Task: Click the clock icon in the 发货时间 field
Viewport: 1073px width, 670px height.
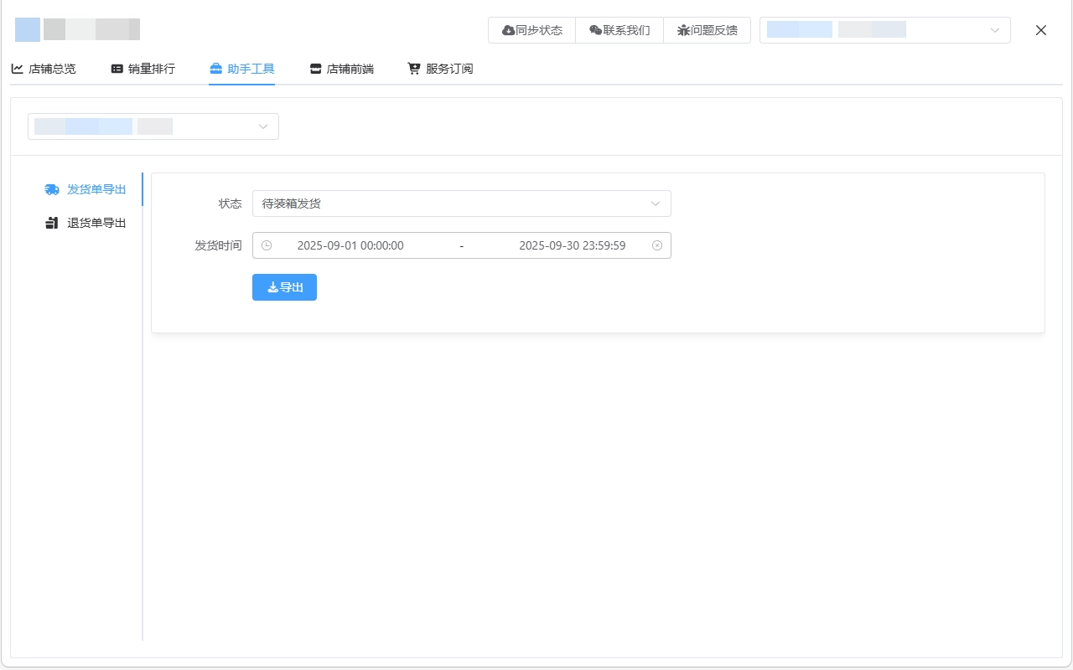Action: tap(267, 245)
